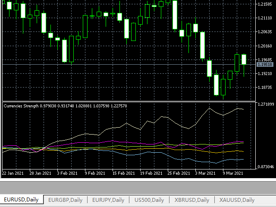Screen dimensions: 276x207
Task: Select the EURJPY,Daily chart tab
Action: click(x=108, y=200)
